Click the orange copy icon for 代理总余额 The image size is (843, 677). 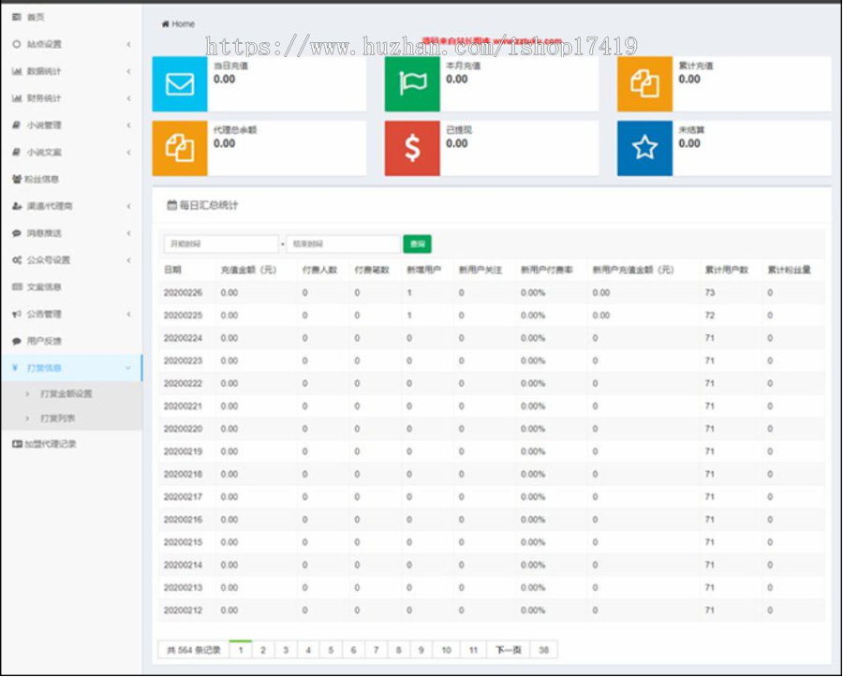coord(179,148)
